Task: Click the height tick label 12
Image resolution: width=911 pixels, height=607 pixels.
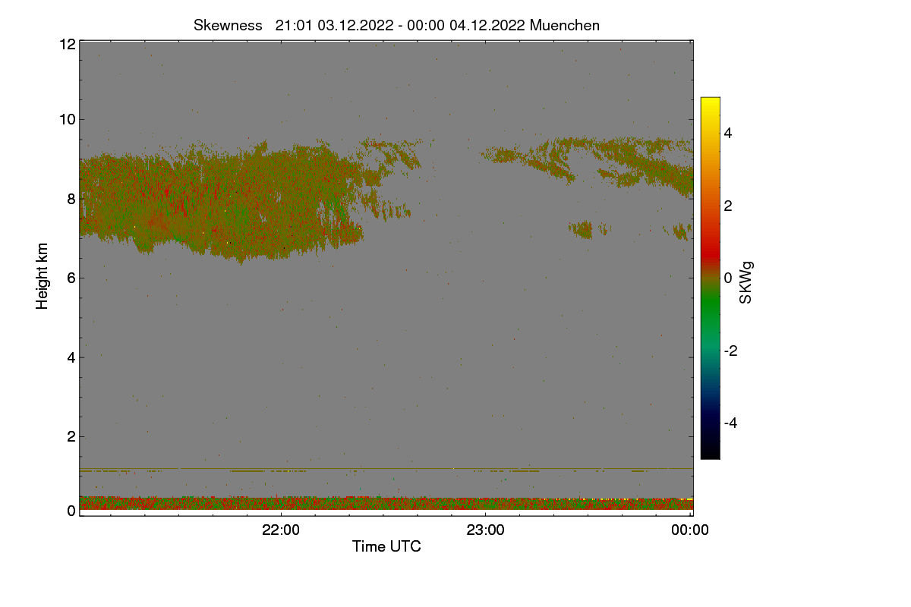Action: click(x=67, y=44)
